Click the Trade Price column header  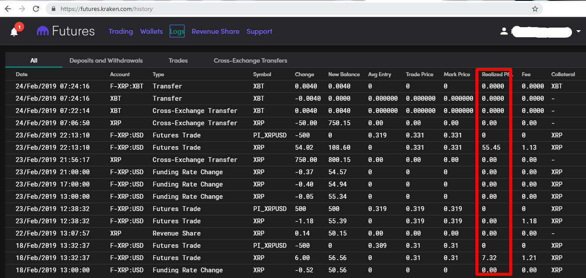coord(420,74)
